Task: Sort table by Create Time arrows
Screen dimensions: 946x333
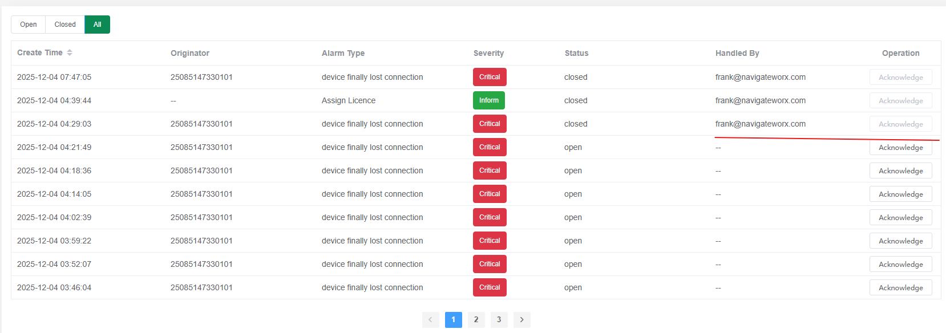Action: pos(70,52)
